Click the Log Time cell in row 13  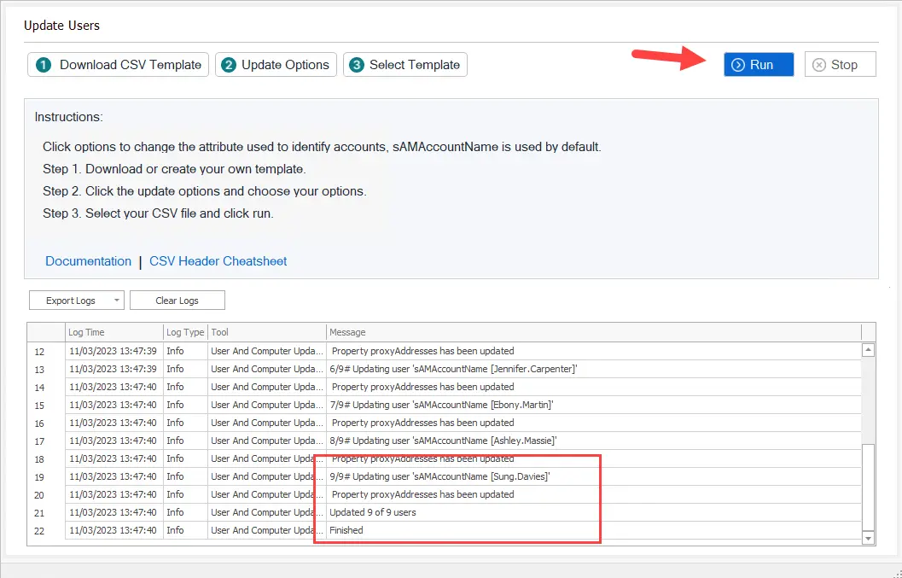click(113, 369)
